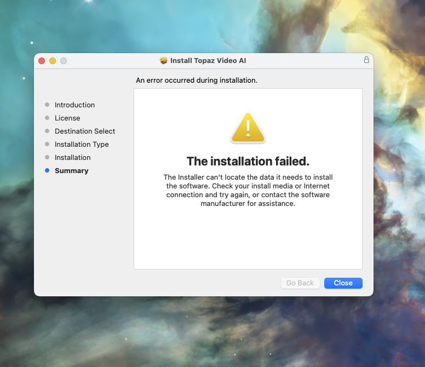Image resolution: width=425 pixels, height=367 pixels.
Task: Click the gray bullet beside Introduction
Action: point(47,105)
